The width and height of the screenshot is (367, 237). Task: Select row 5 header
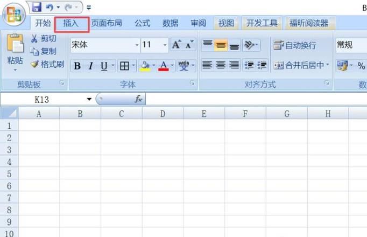pos(9,174)
